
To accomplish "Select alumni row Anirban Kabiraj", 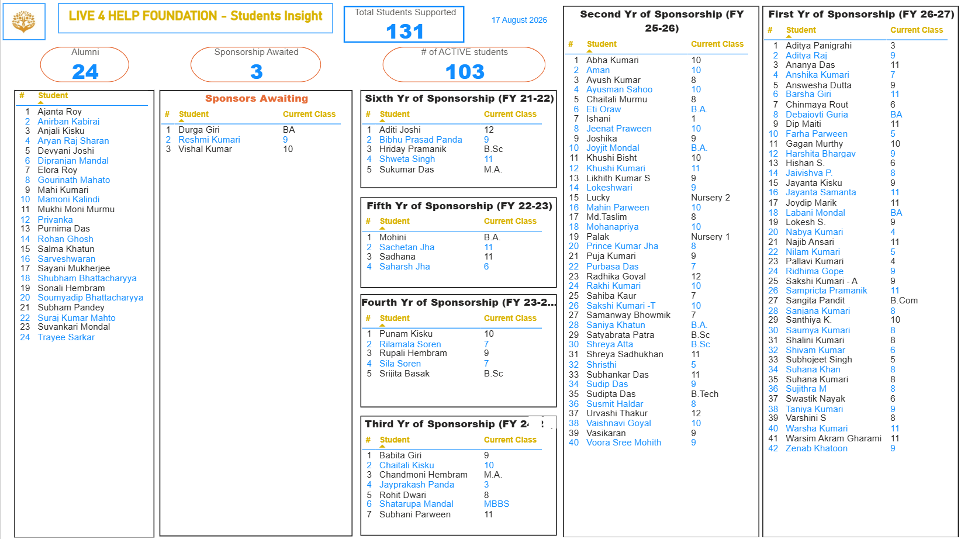I will [x=82, y=122].
